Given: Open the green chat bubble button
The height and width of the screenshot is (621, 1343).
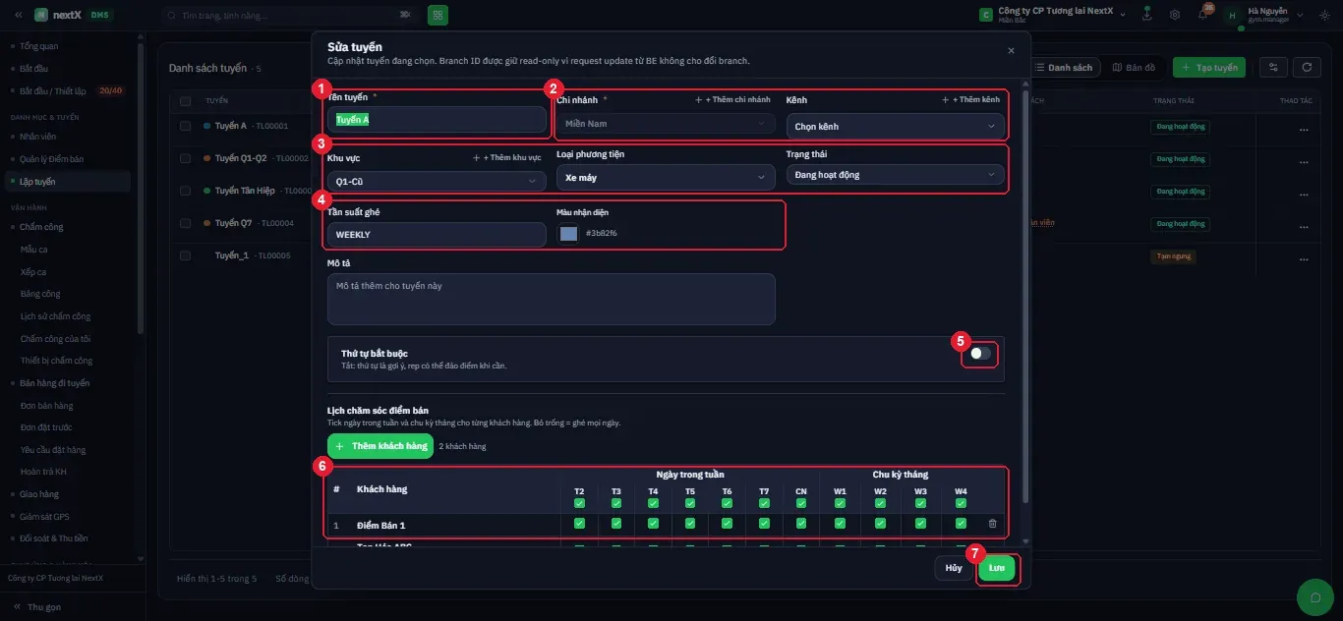Looking at the screenshot, I should [1314, 597].
